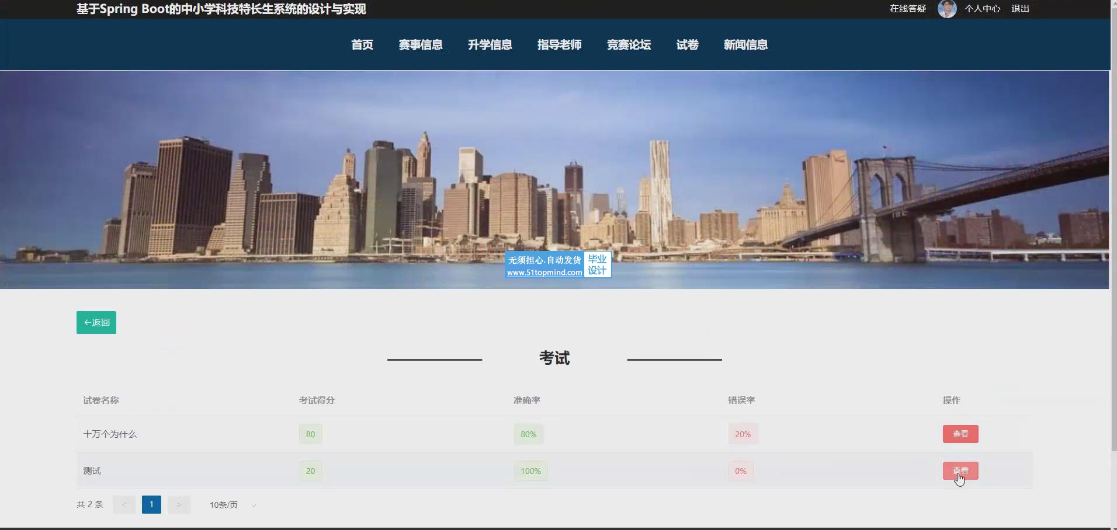Click the score tag 80
Viewport: 1117px width, 530px height.
[x=310, y=434]
